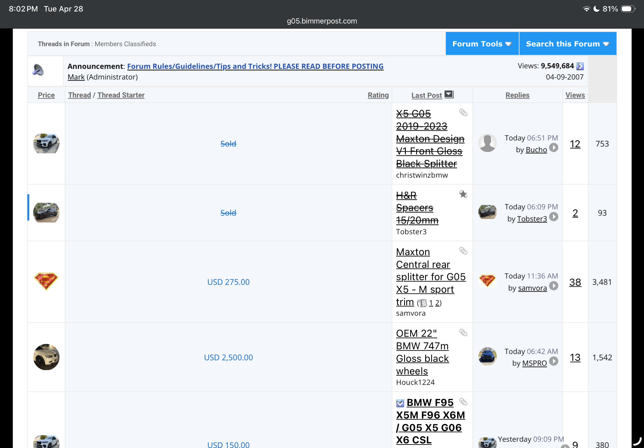The width and height of the screenshot is (644, 448).
Task: Open the Forum Tools dropdown
Action: click(x=482, y=44)
